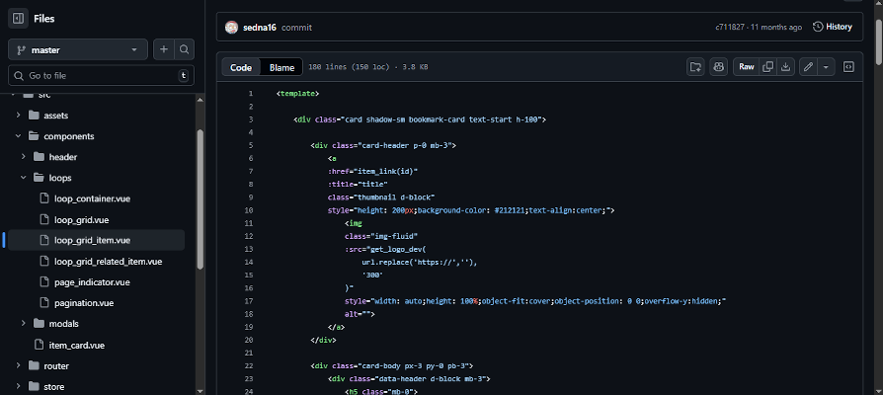Click the modals folder icon
The height and width of the screenshot is (395, 883).
pos(39,324)
